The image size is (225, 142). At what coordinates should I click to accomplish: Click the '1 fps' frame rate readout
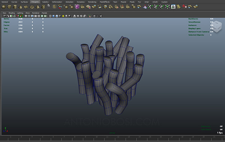click(x=220, y=133)
